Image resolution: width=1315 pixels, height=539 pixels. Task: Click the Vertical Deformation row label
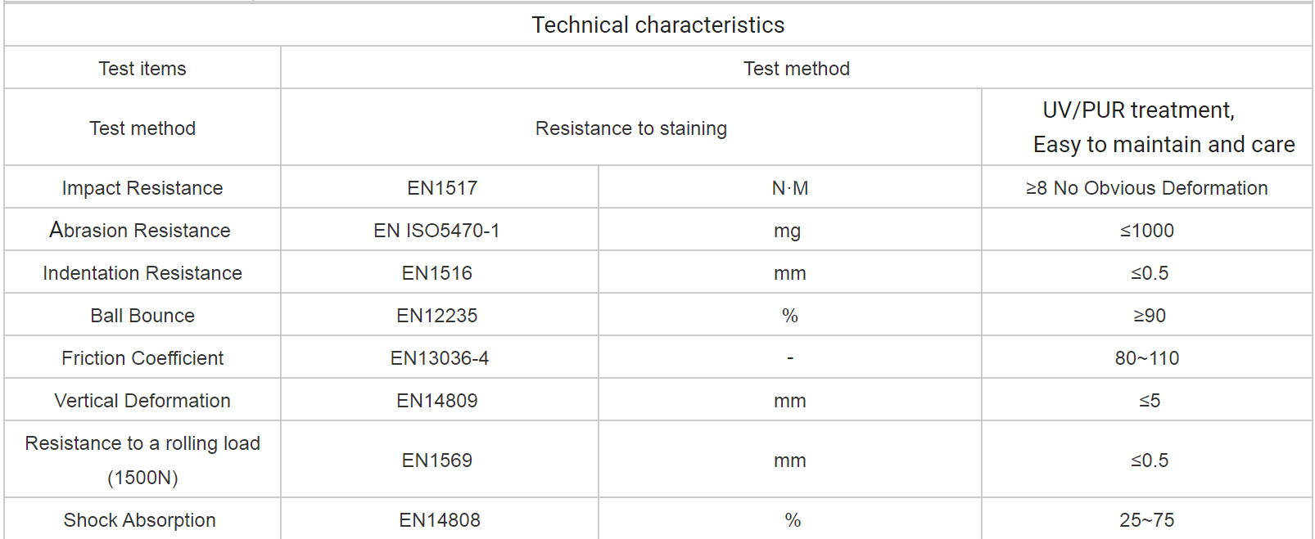click(142, 401)
